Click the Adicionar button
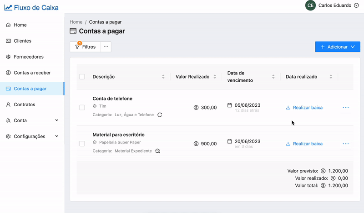Image resolution: width=364 pixels, height=213 pixels. pos(338,47)
